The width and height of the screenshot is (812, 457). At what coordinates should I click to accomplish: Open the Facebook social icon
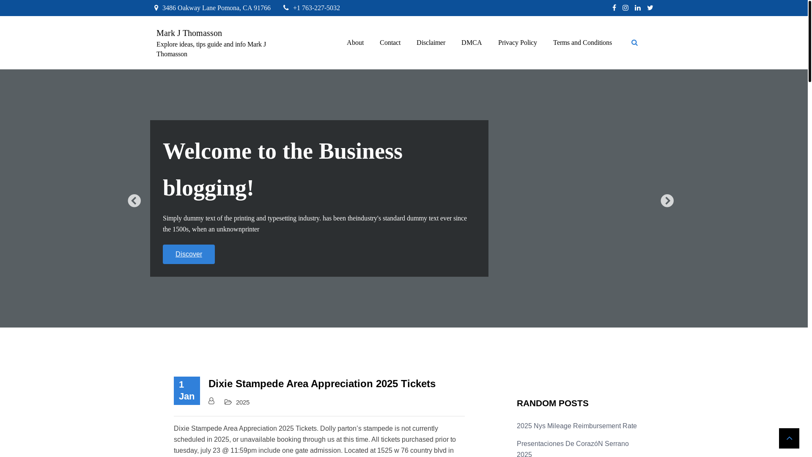(x=614, y=8)
